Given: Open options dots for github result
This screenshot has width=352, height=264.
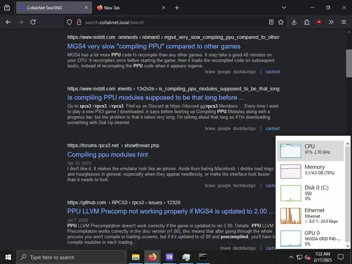Looking at the screenshot, I should point(261,248).
